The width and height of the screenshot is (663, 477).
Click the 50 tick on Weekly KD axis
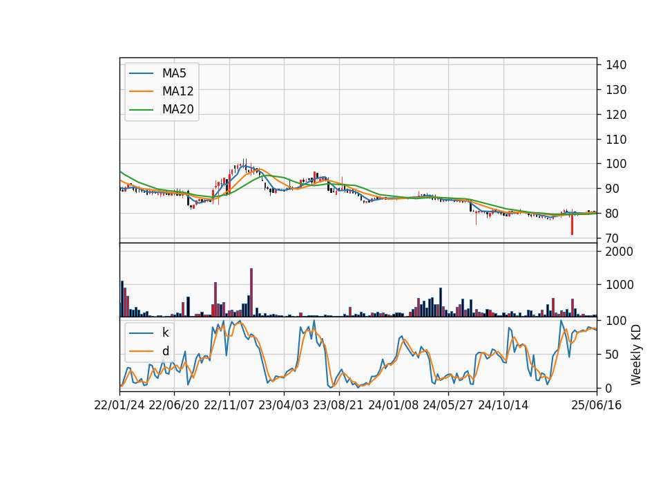pos(613,355)
